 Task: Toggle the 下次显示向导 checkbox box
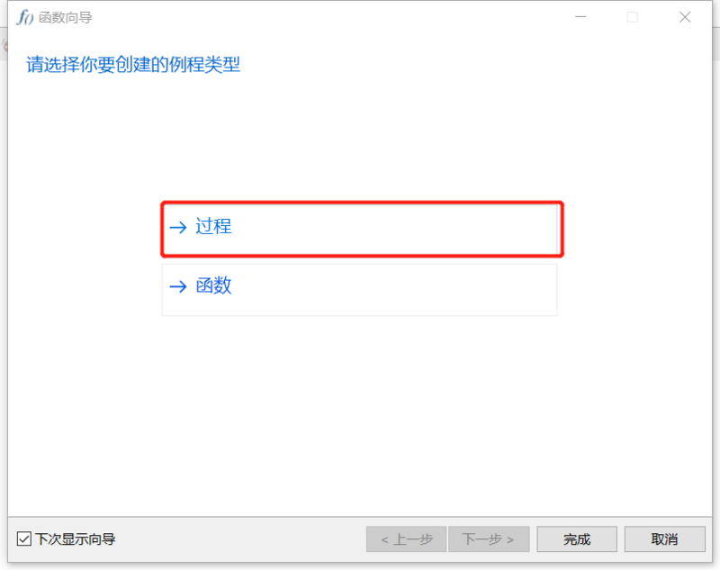point(24,538)
